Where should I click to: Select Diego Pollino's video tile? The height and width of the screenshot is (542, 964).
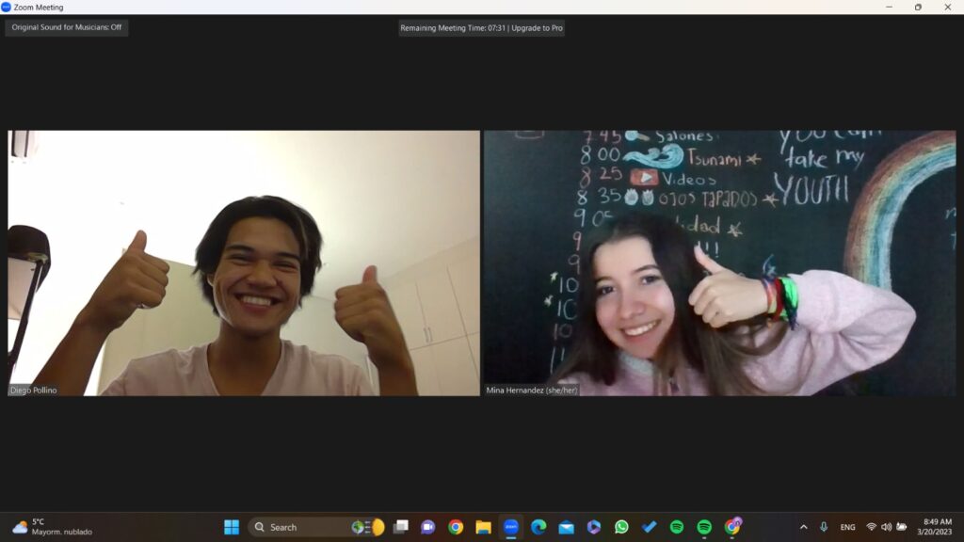pyautogui.click(x=244, y=263)
